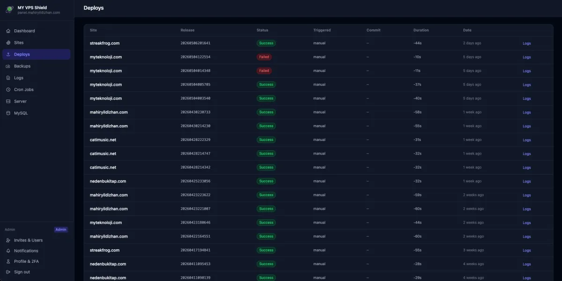
Task: Click '3 weeks ago' date cell
Action: [473, 250]
